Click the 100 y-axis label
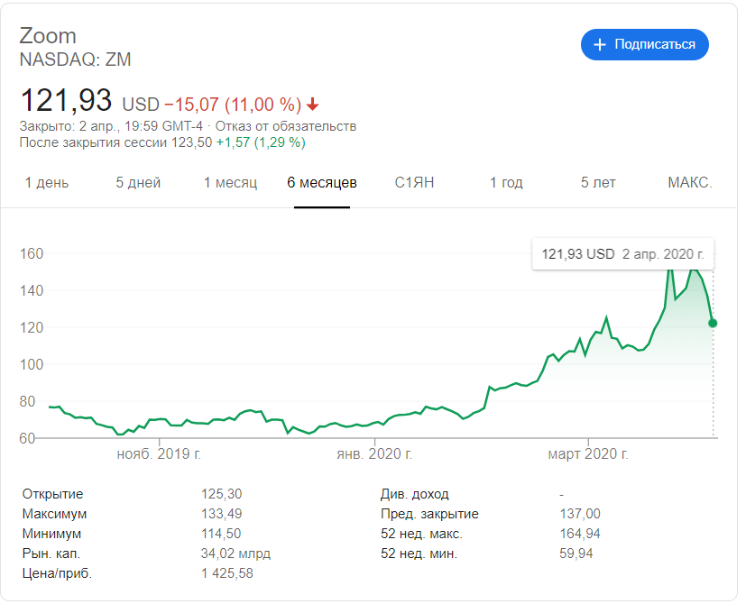The height and width of the screenshot is (613, 746). [32, 365]
